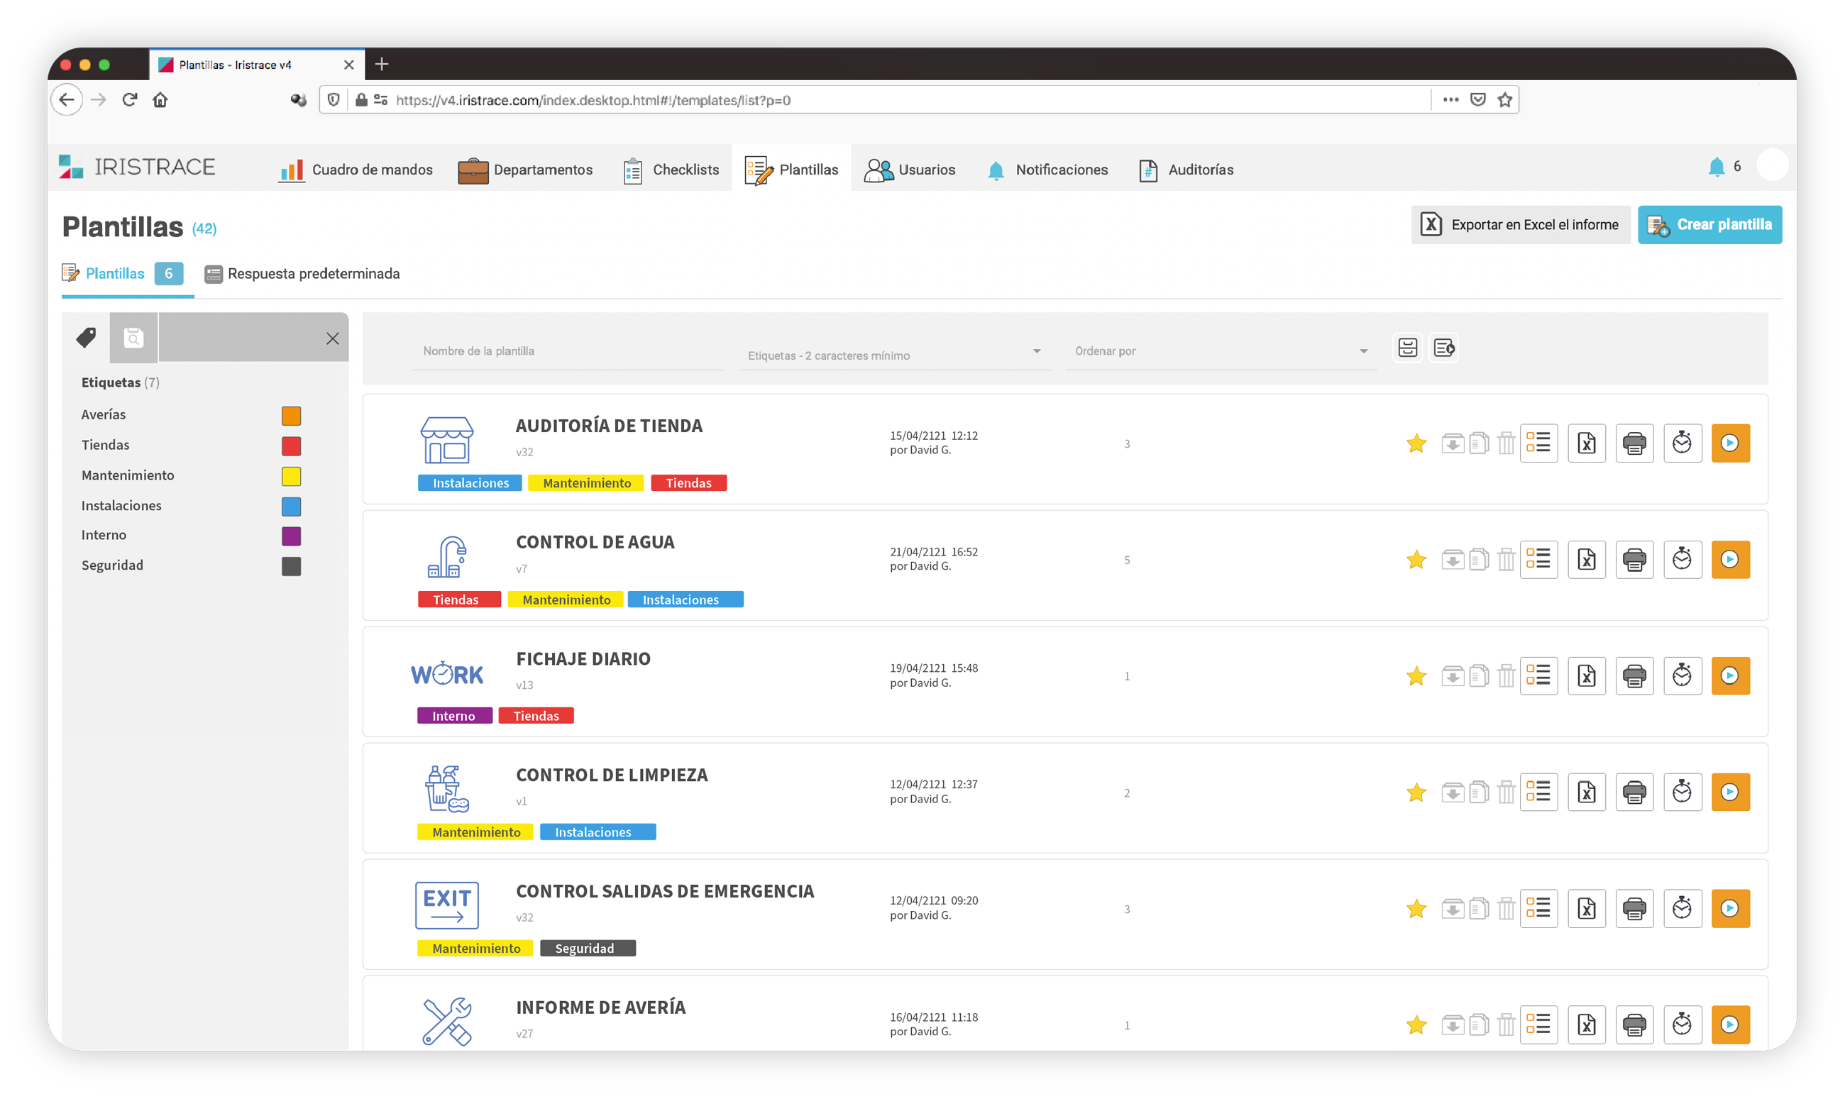Click the trash icon for CONTROL SALIDAS DE EMERGENCIA
This screenshot has width=1845, height=1099.
click(1505, 909)
